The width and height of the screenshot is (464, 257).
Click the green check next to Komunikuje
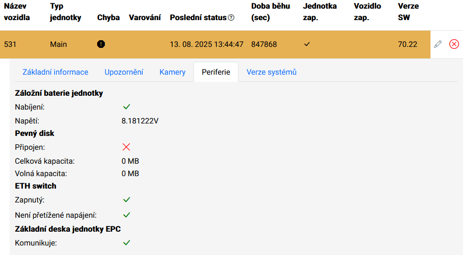126,243
